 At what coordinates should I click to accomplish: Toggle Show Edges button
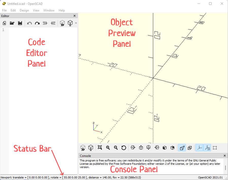215,148
